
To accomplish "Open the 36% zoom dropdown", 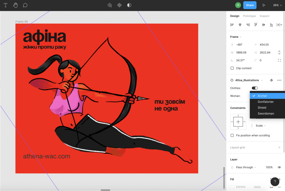I will pos(277,5).
